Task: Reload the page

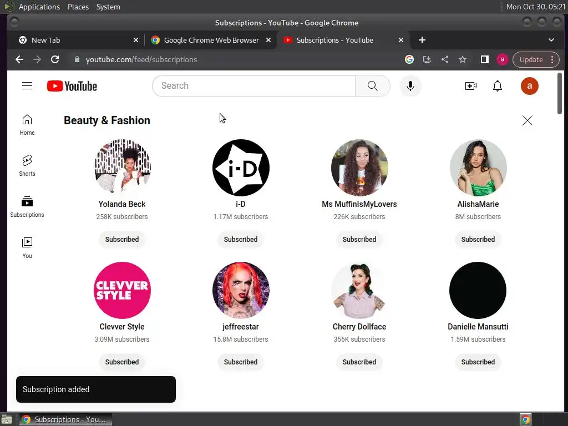Action: 55,59
